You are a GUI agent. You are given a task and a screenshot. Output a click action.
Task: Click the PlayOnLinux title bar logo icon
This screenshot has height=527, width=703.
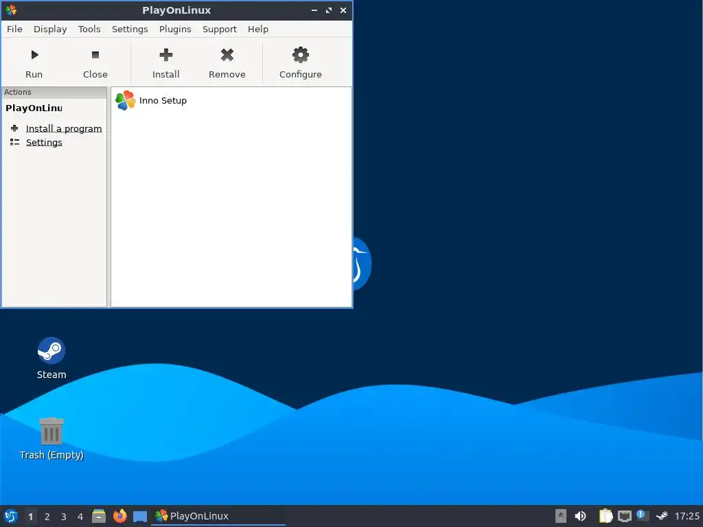(11, 10)
